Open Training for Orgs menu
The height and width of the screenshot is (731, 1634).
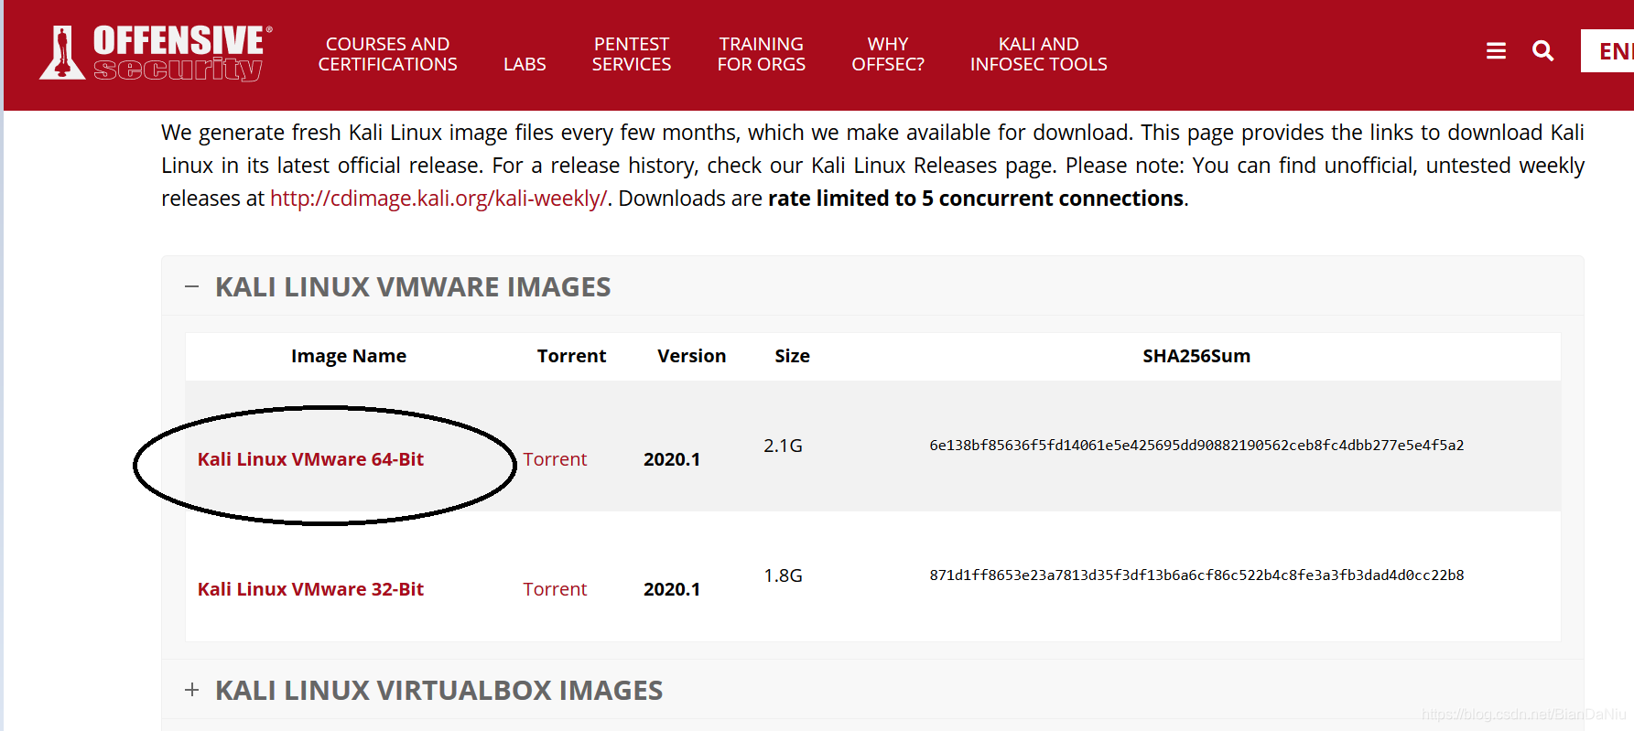[x=762, y=54]
